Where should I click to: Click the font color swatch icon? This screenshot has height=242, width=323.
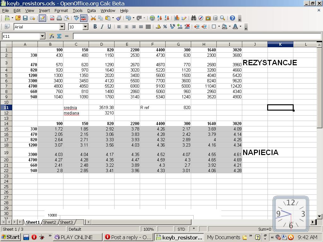click(235, 27)
